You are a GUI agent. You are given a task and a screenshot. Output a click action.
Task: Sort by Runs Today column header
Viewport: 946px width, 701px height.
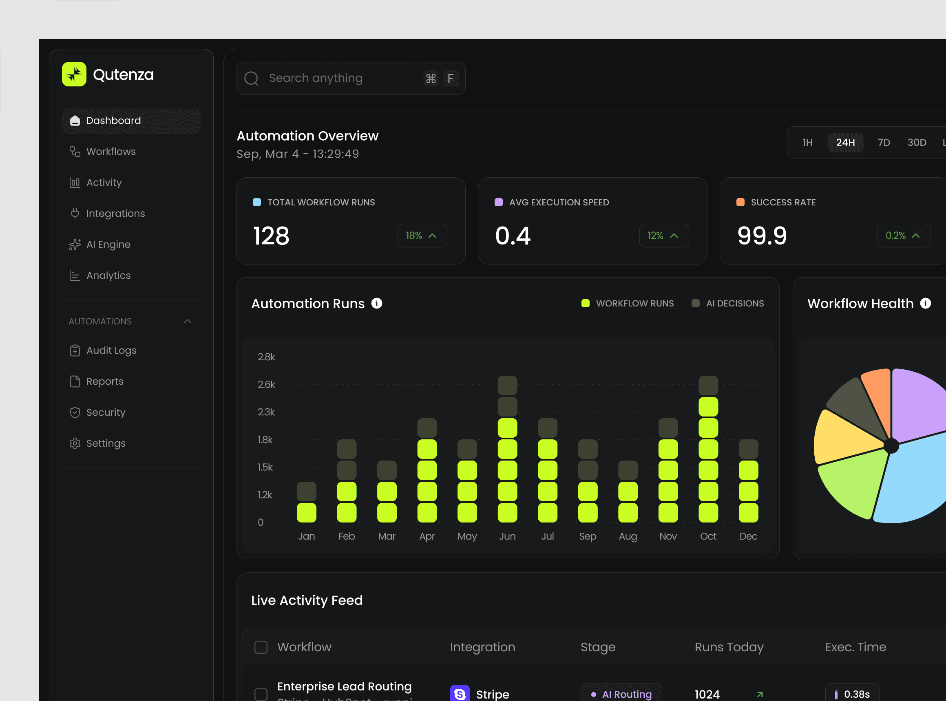click(729, 647)
